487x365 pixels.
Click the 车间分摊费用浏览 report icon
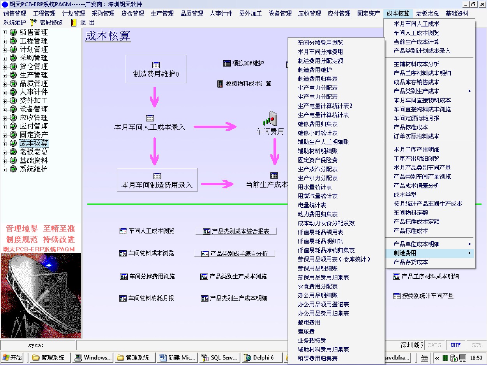pyautogui.click(x=124, y=277)
